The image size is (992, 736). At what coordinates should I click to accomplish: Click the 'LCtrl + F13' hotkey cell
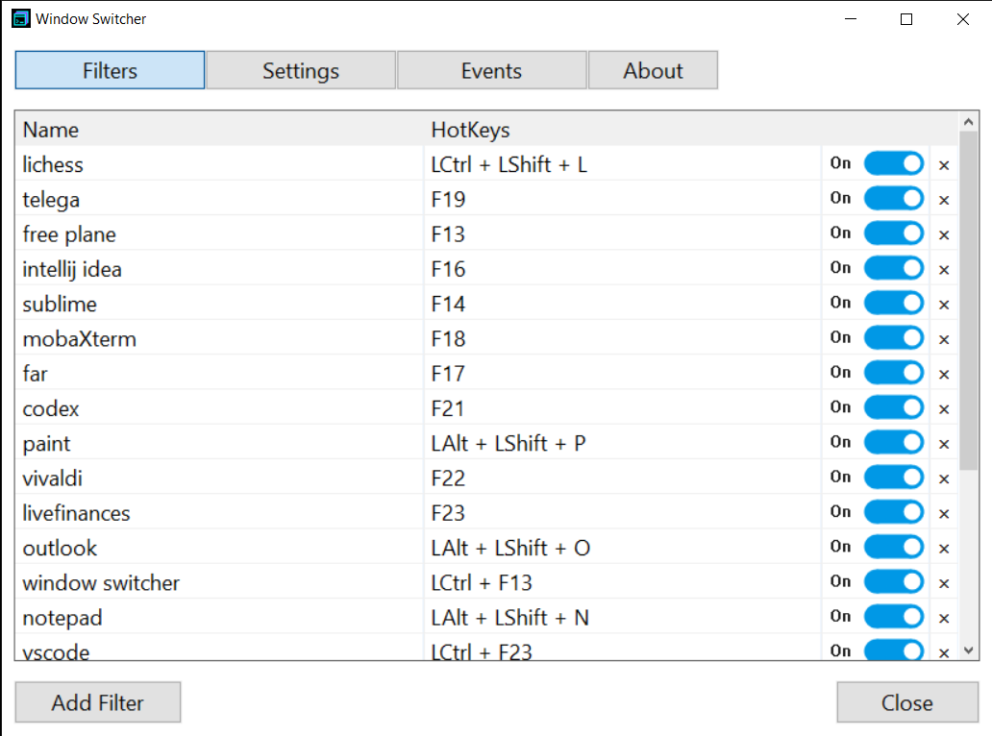coord(623,582)
